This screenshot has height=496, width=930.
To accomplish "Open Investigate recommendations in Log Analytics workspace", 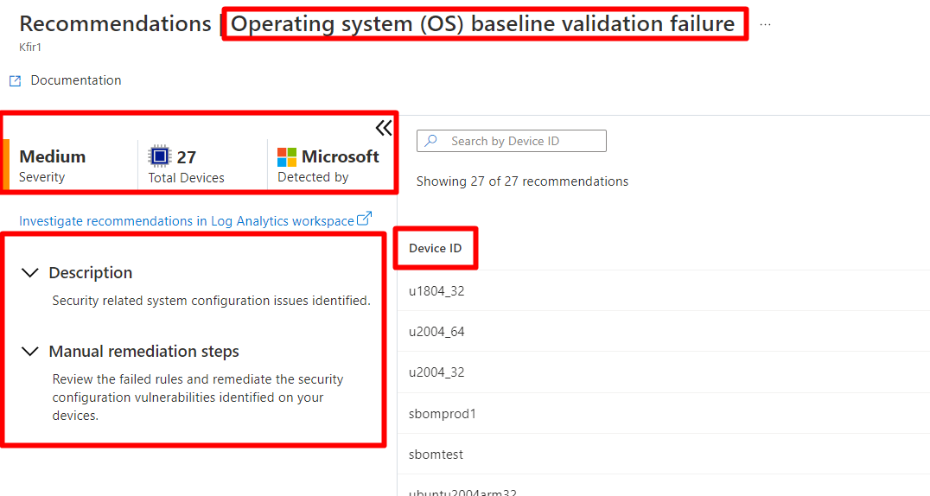I will pyautogui.click(x=186, y=221).
